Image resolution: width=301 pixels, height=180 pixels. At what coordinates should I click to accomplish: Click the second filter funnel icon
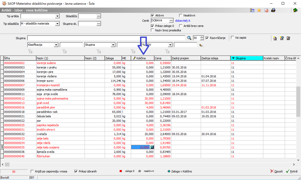coord(64,51)
